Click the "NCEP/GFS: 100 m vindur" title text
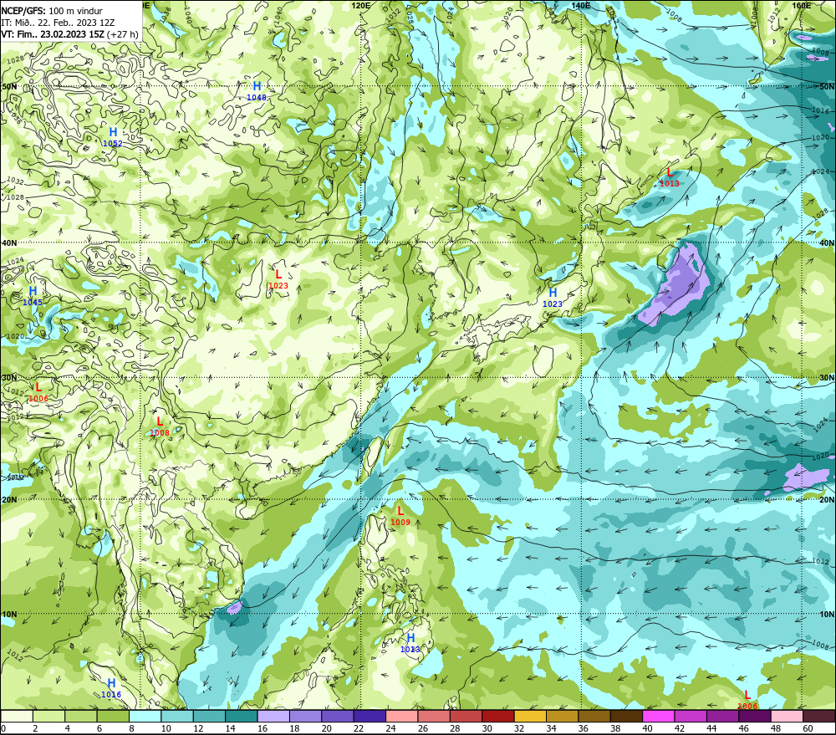836x735 pixels. (52, 11)
